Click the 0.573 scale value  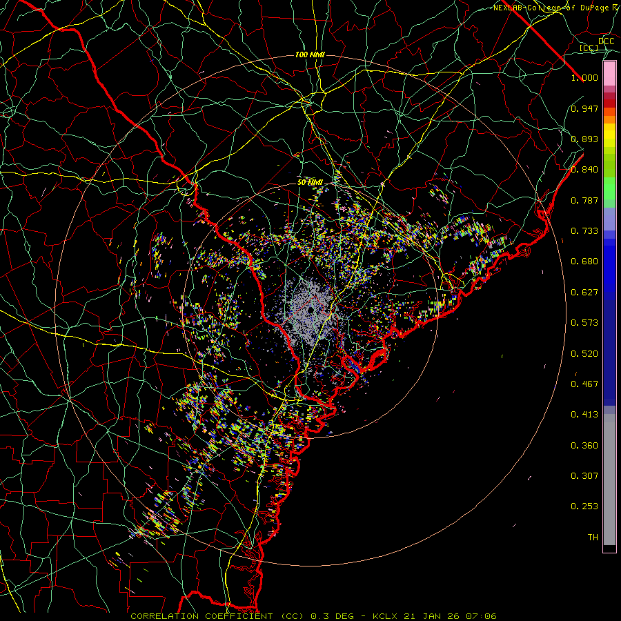(584, 323)
